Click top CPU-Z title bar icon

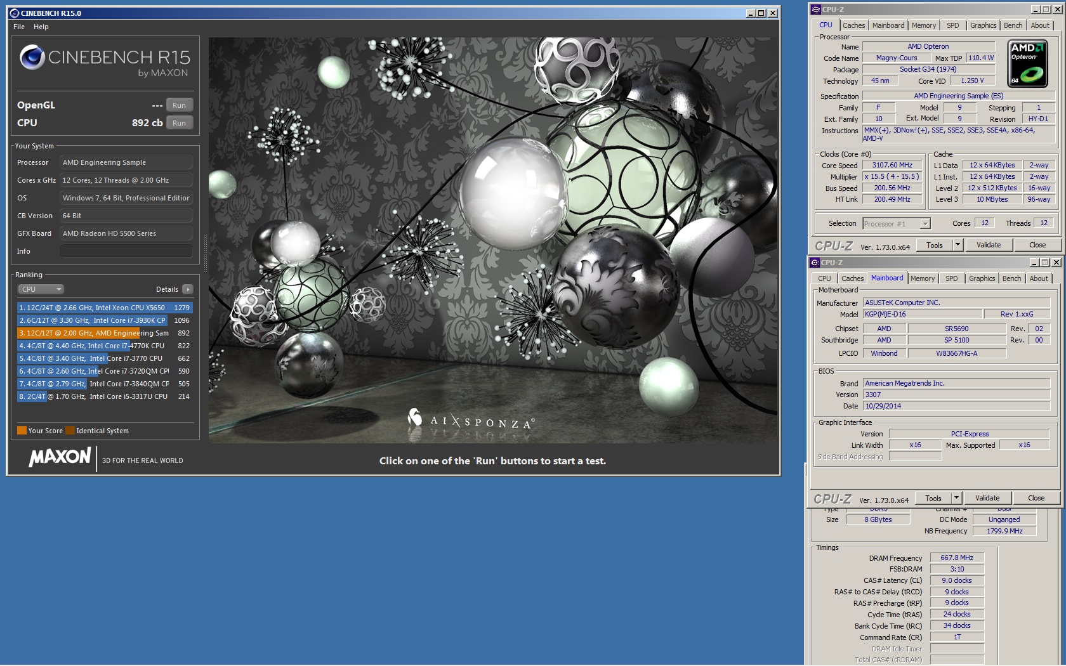816,10
